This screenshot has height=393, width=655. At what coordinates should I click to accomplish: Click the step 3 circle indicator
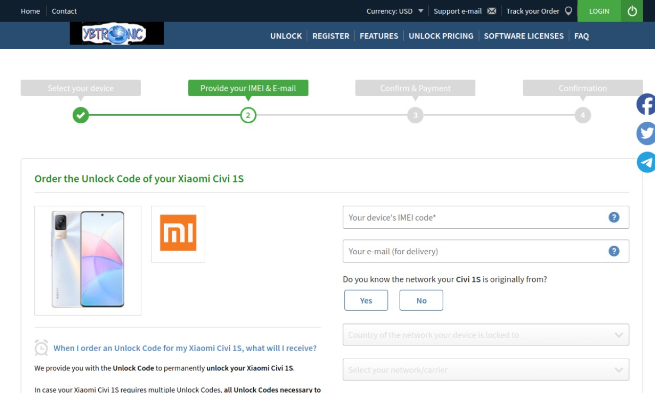(x=416, y=115)
